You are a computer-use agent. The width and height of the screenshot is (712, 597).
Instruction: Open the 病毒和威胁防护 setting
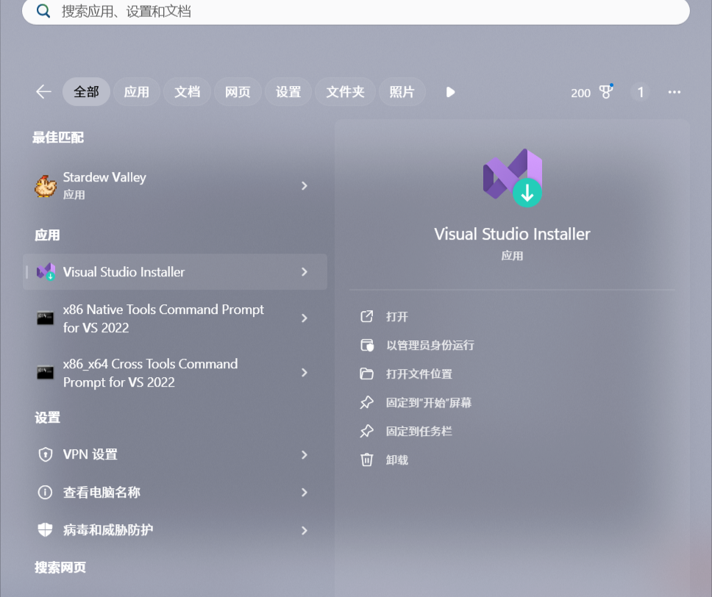(175, 530)
